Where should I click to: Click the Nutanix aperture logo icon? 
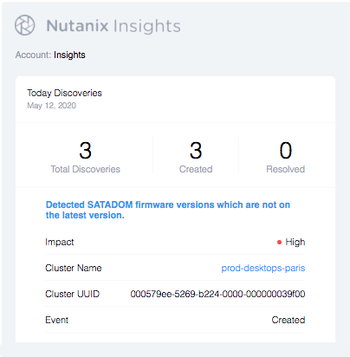[x=25, y=25]
